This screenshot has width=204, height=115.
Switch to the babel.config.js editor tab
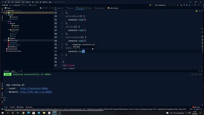coord(113,8)
